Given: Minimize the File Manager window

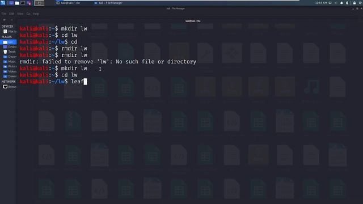Looking at the screenshot, I should [x=353, y=8].
